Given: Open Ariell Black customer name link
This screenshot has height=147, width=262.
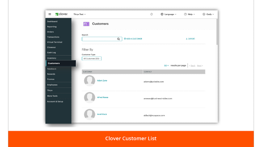Looking at the screenshot, I should [102, 114].
